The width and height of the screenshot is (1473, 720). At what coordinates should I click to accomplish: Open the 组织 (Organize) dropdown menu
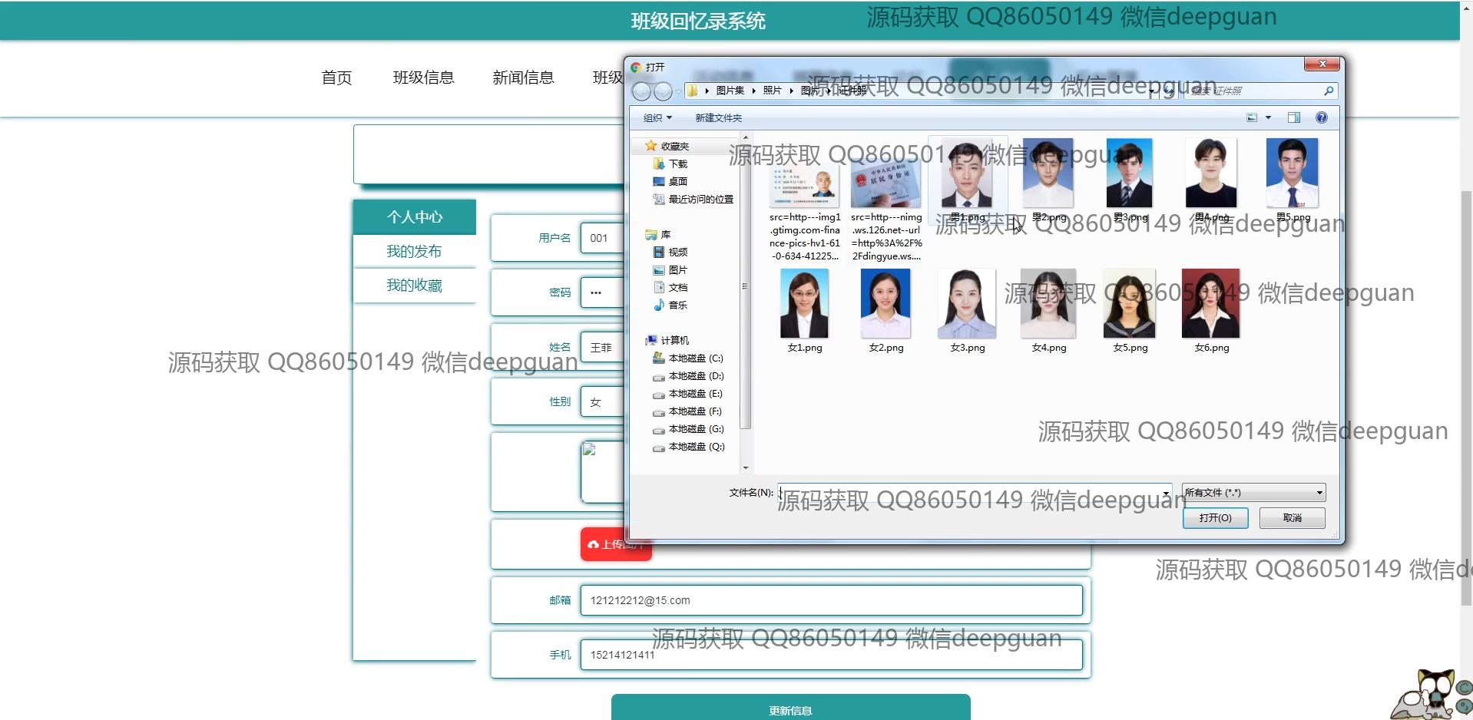pyautogui.click(x=657, y=118)
